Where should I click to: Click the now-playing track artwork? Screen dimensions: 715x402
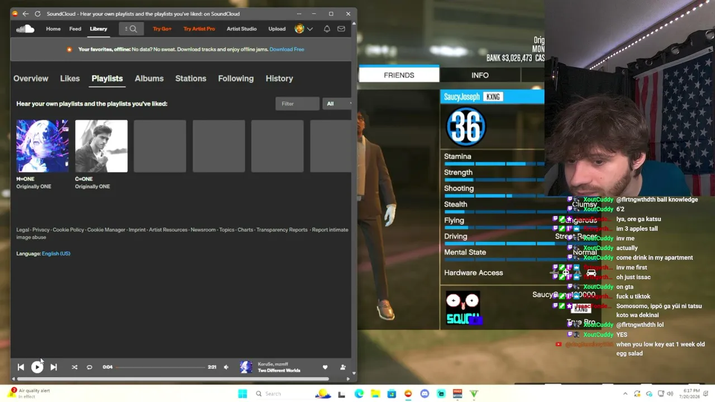coord(246,367)
